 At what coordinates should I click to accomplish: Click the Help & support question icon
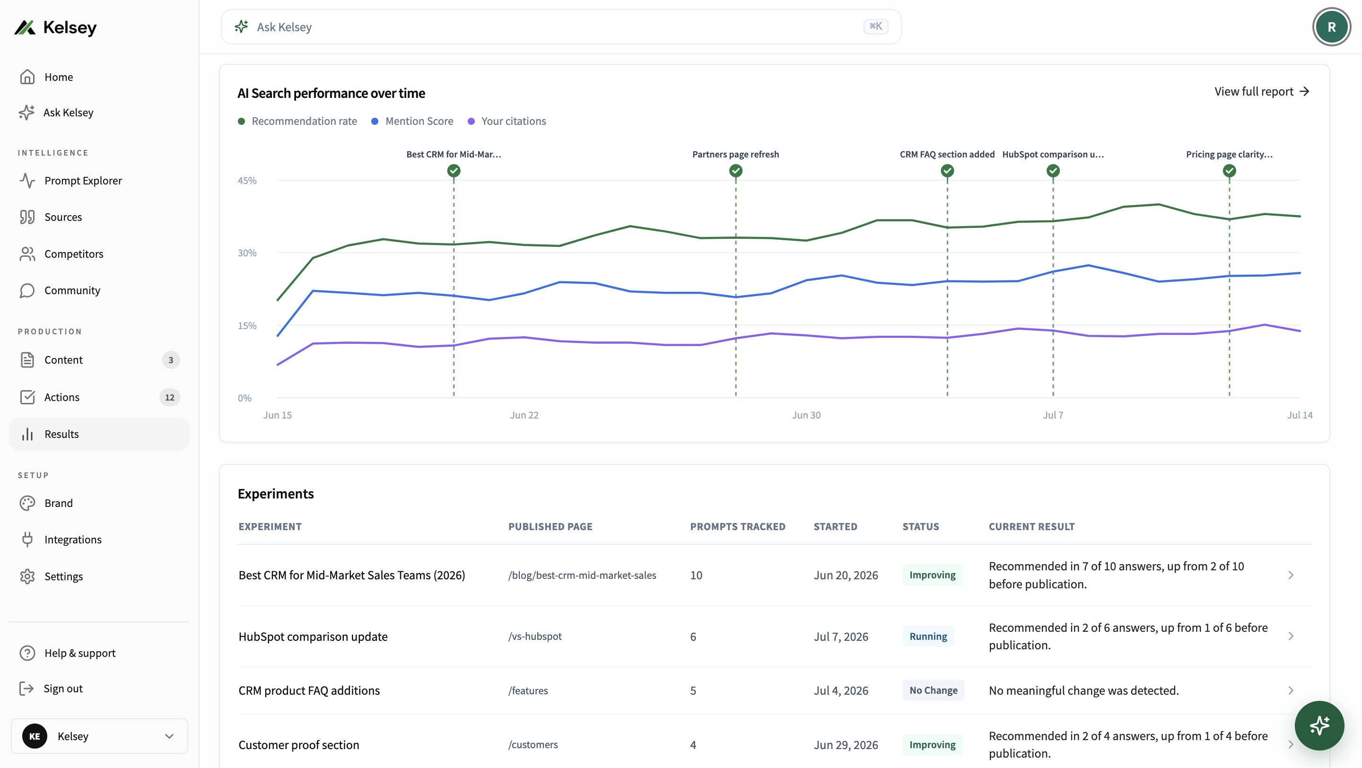click(27, 653)
